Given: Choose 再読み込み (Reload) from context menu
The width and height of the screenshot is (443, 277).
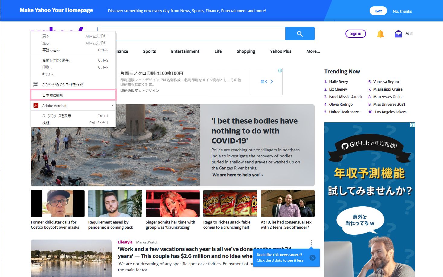Looking at the screenshot, I should tap(73, 50).
